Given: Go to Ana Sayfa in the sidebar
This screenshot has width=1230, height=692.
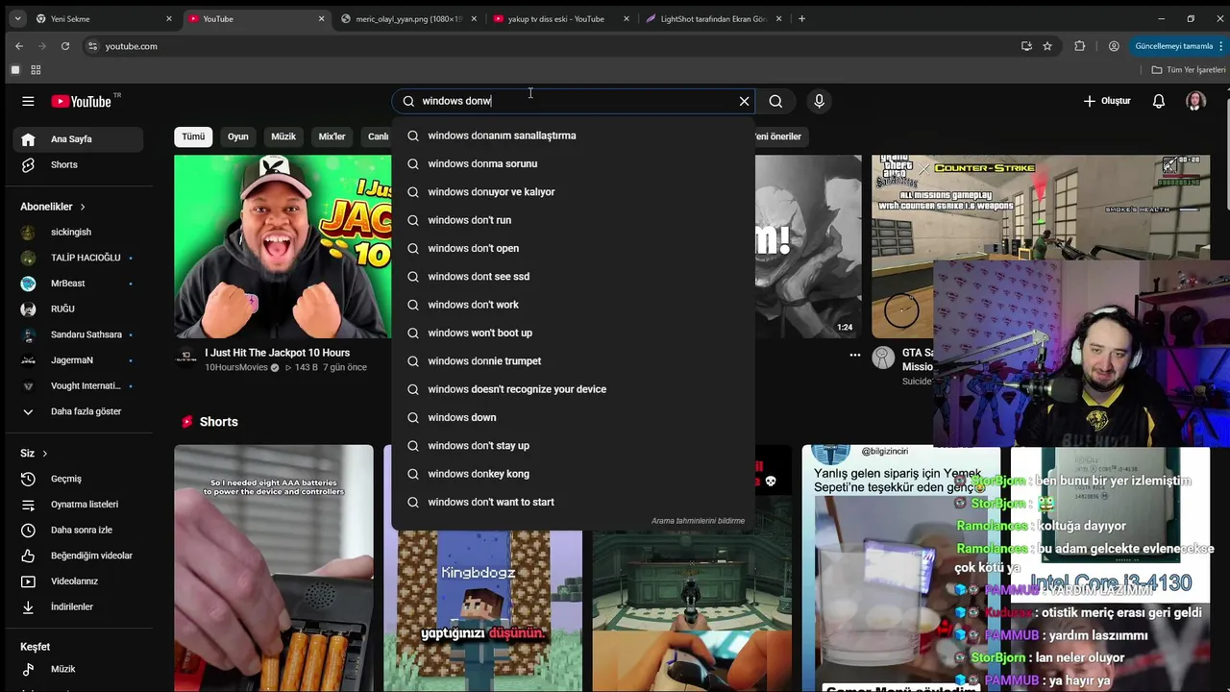Looking at the screenshot, I should pos(79,139).
